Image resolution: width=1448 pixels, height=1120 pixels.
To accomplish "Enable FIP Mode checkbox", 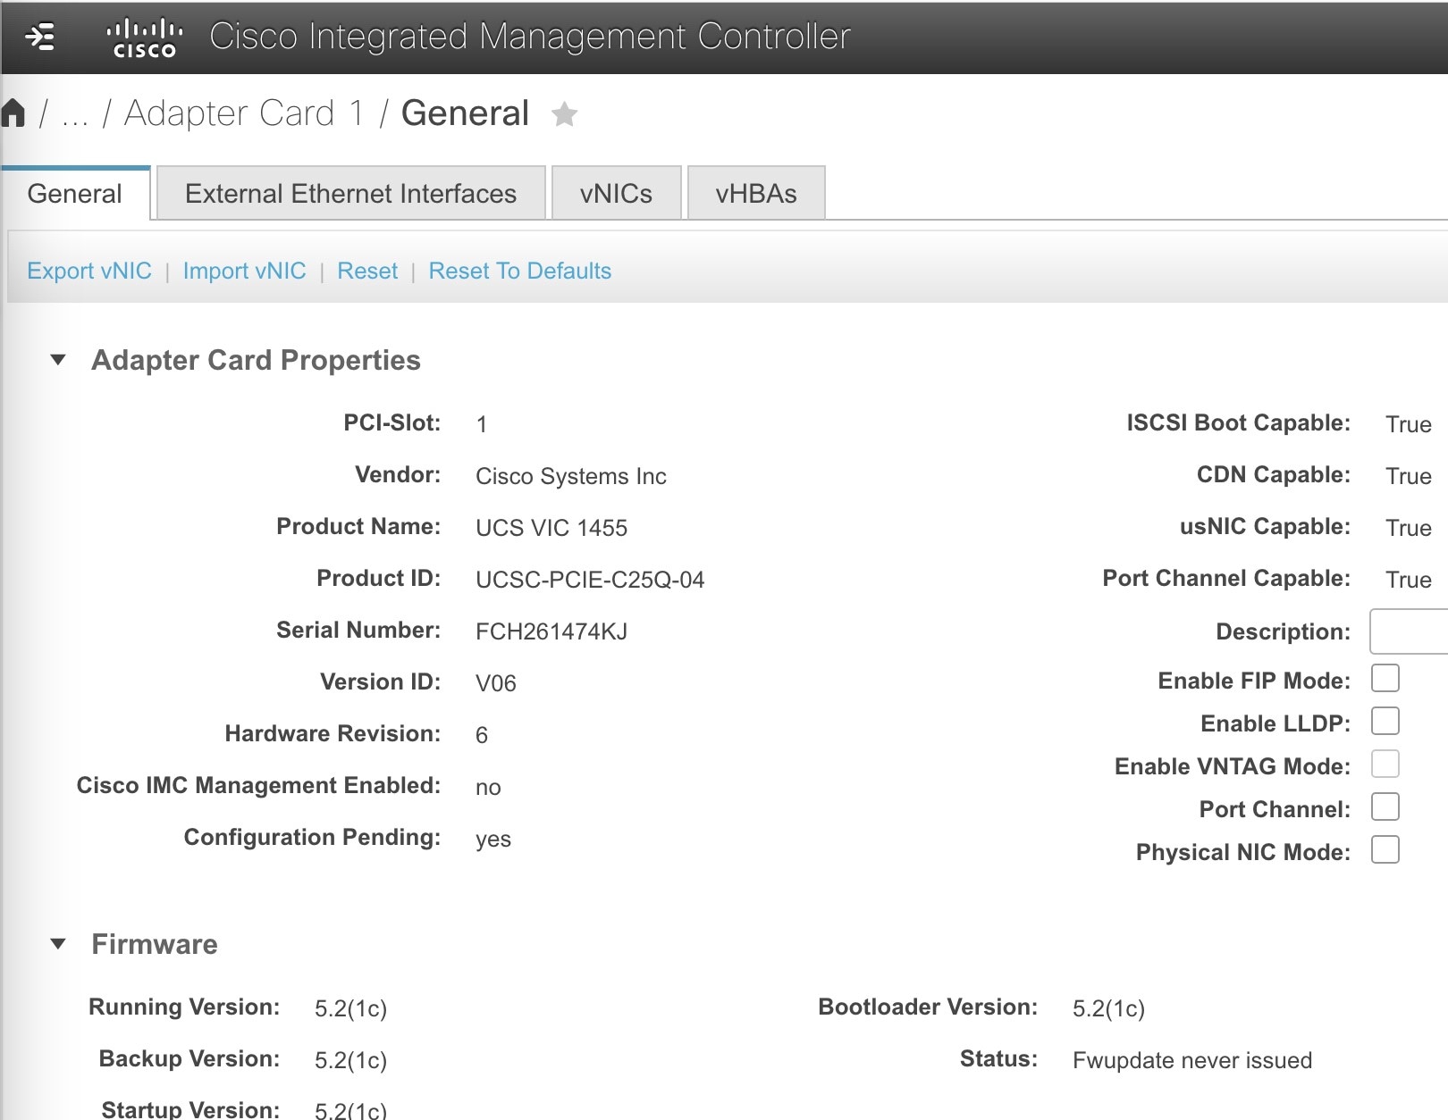I will [x=1386, y=679].
